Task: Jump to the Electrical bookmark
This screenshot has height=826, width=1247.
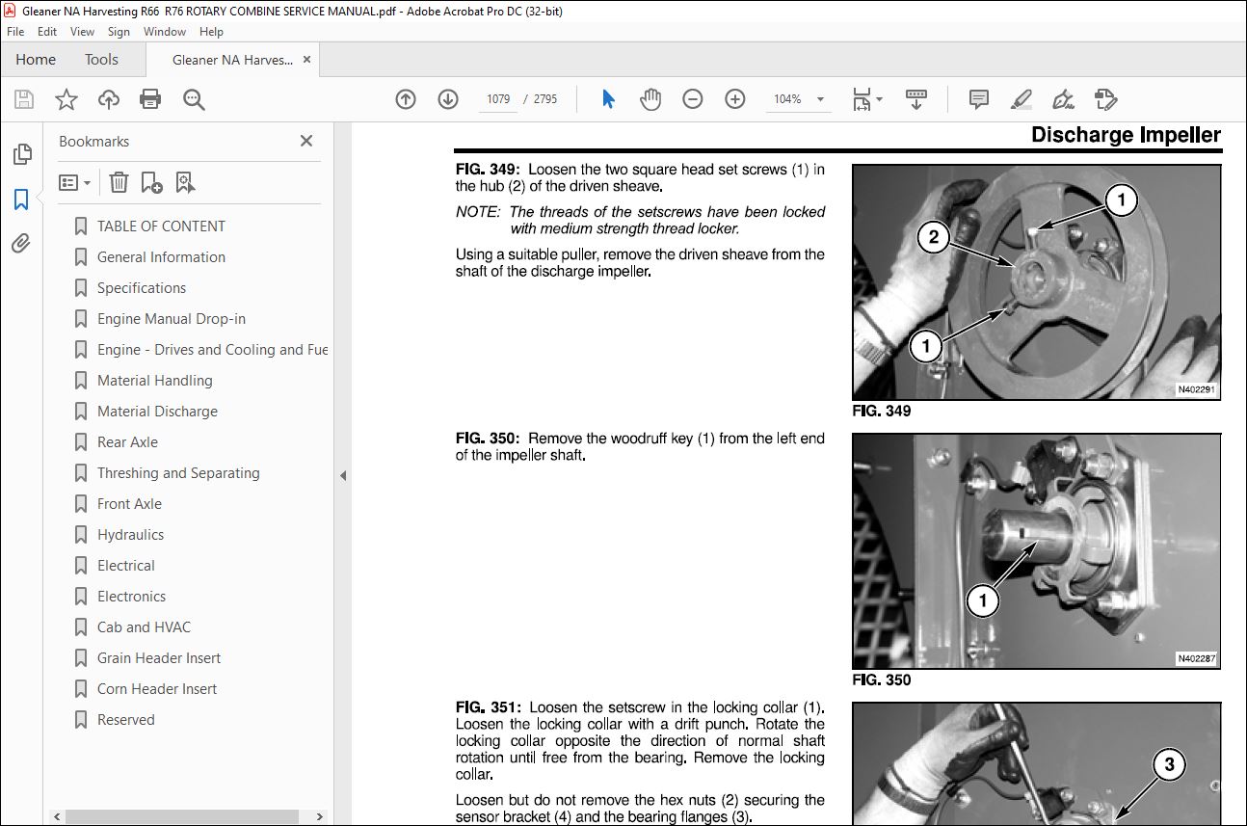Action: 125,566
